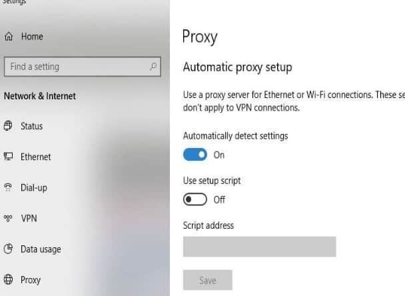405x296 pixels.
Task: Go to Settings Home
Action: pos(32,37)
